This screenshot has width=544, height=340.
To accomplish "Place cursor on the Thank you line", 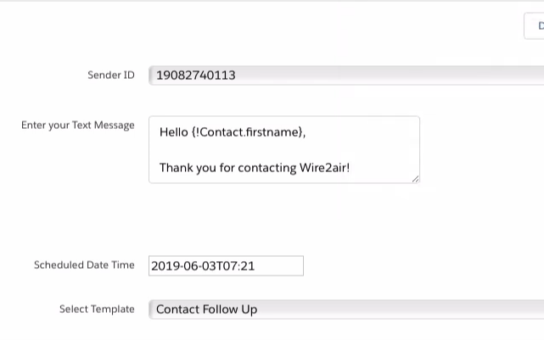I will (x=255, y=168).
